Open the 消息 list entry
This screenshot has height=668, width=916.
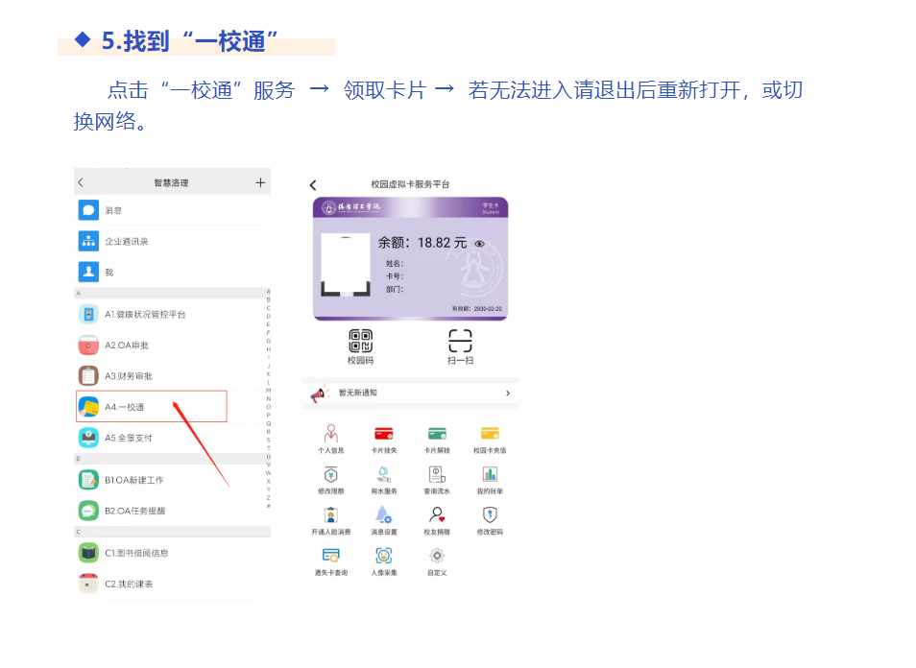[x=113, y=210]
